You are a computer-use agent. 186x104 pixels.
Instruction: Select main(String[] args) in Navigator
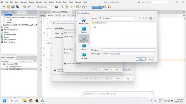16,69
